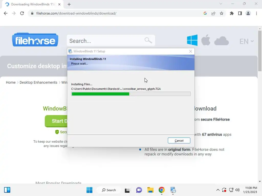Open the Chrome extensions puzzle icon

click(232, 13)
